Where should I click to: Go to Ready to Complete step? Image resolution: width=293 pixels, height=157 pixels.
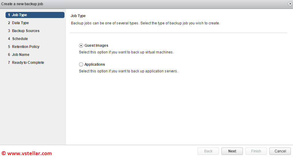[28, 63]
